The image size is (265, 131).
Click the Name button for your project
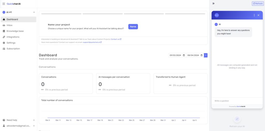point(133,27)
